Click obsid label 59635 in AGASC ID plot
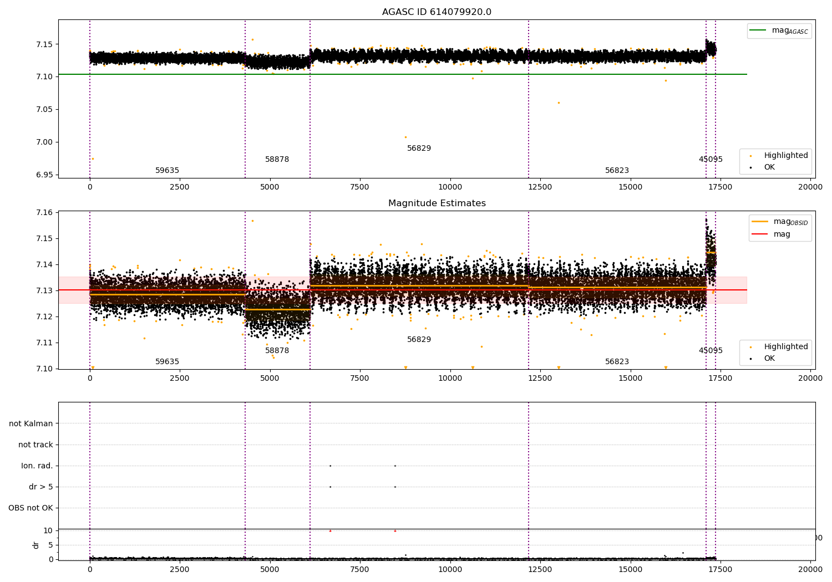This screenshot has height=582, width=832. coord(167,171)
